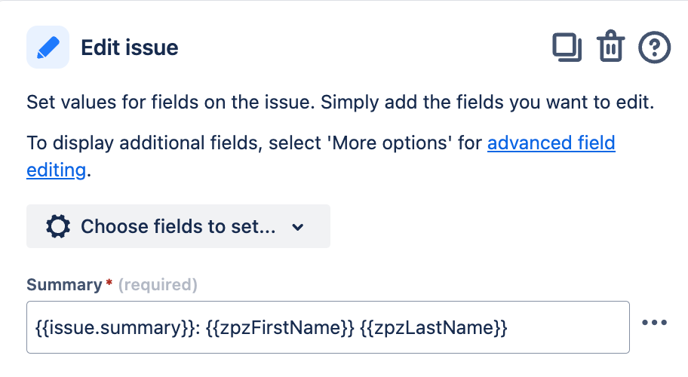Focus the Summary text input field

click(x=566, y=327)
